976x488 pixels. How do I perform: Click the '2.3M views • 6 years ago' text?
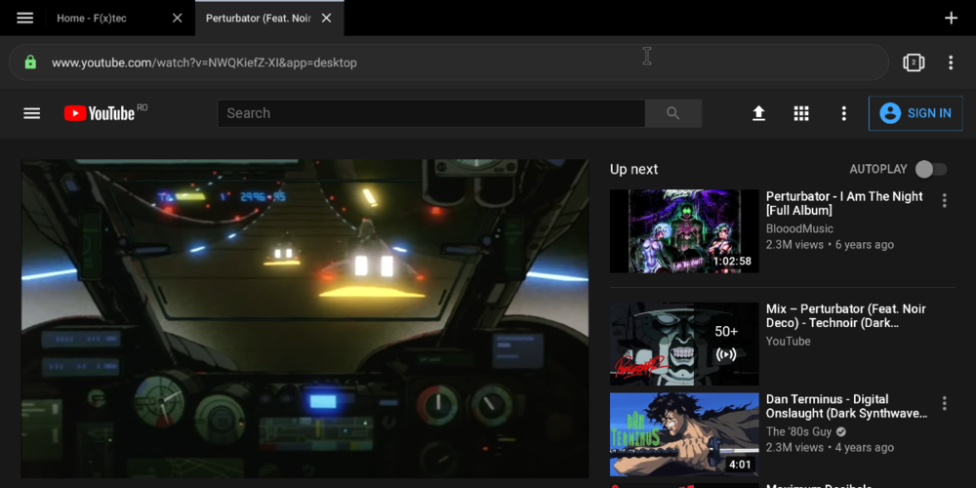[830, 245]
